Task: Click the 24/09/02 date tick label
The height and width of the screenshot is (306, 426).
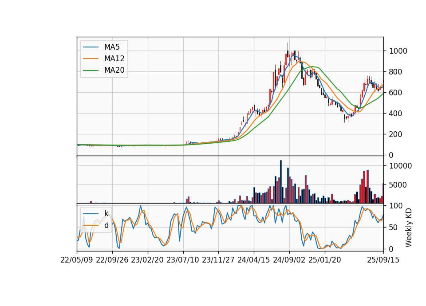Action: coord(289,260)
